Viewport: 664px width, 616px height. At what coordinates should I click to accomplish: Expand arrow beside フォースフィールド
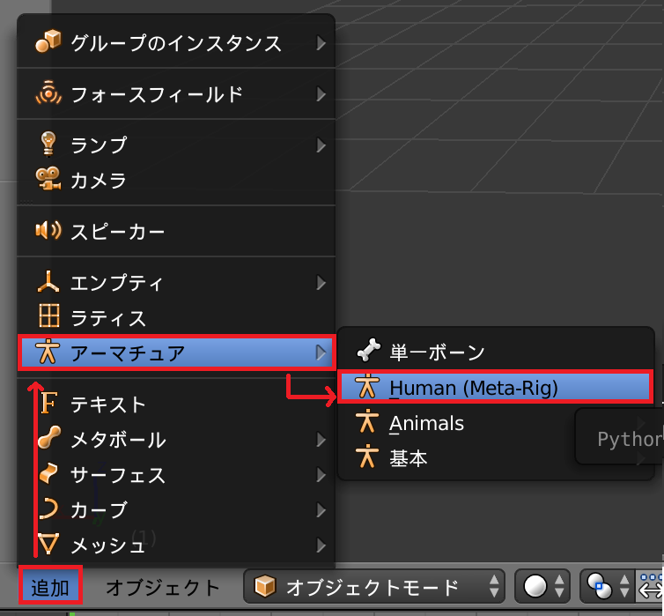[321, 94]
